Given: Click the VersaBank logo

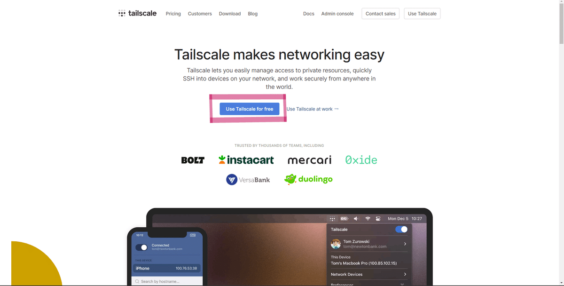Looking at the screenshot, I should 248,179.
